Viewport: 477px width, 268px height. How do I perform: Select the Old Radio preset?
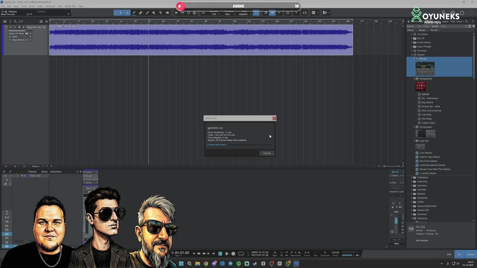coord(427,119)
